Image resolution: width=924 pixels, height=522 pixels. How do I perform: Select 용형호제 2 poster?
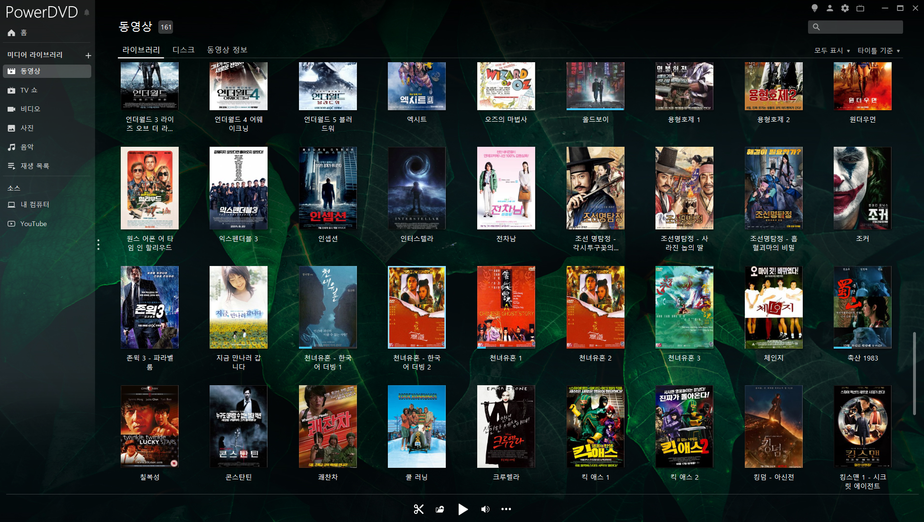774,86
